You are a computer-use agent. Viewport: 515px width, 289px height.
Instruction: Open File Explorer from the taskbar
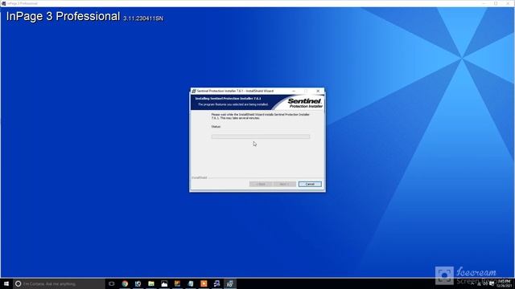point(151,283)
